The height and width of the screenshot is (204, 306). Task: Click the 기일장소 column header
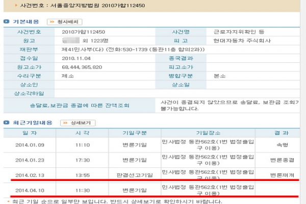[208, 133]
